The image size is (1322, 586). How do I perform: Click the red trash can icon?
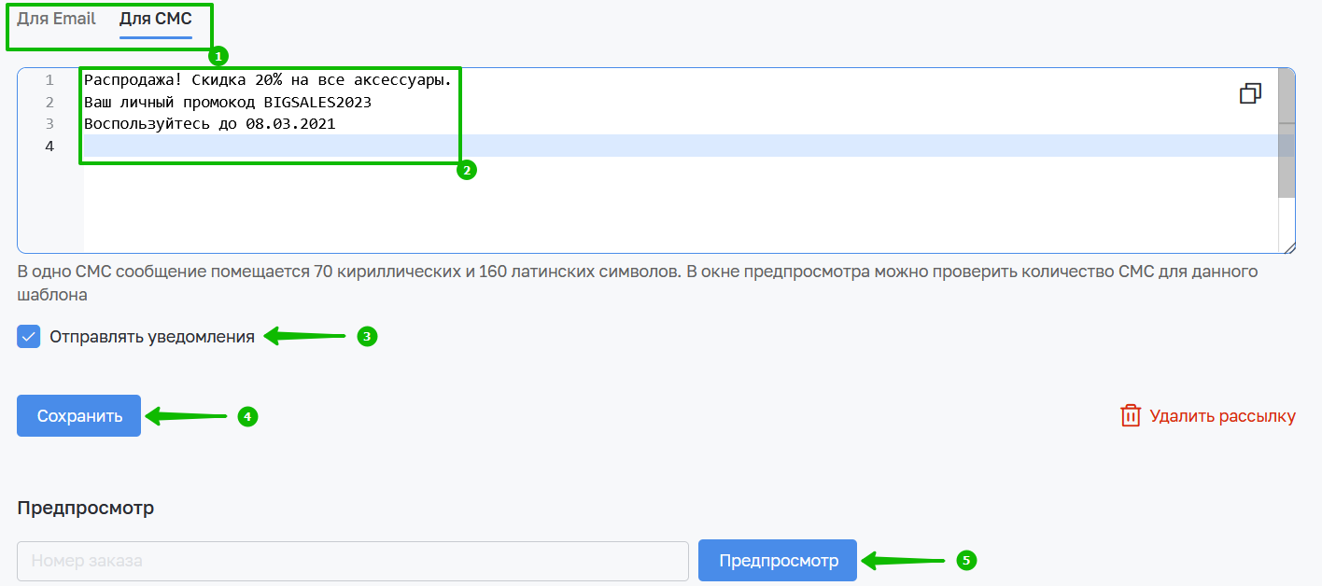1131,415
